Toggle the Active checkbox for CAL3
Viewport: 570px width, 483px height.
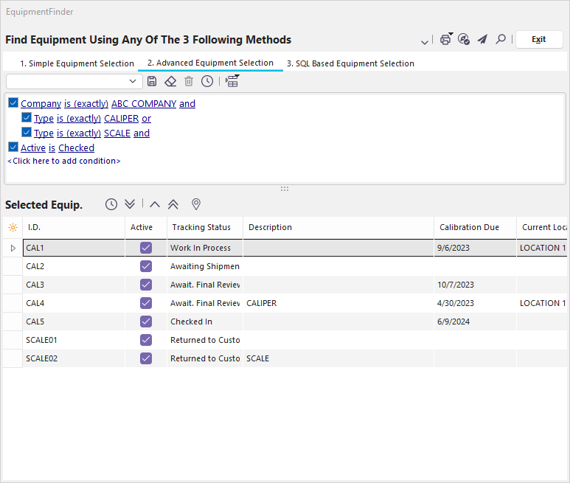[x=146, y=285]
